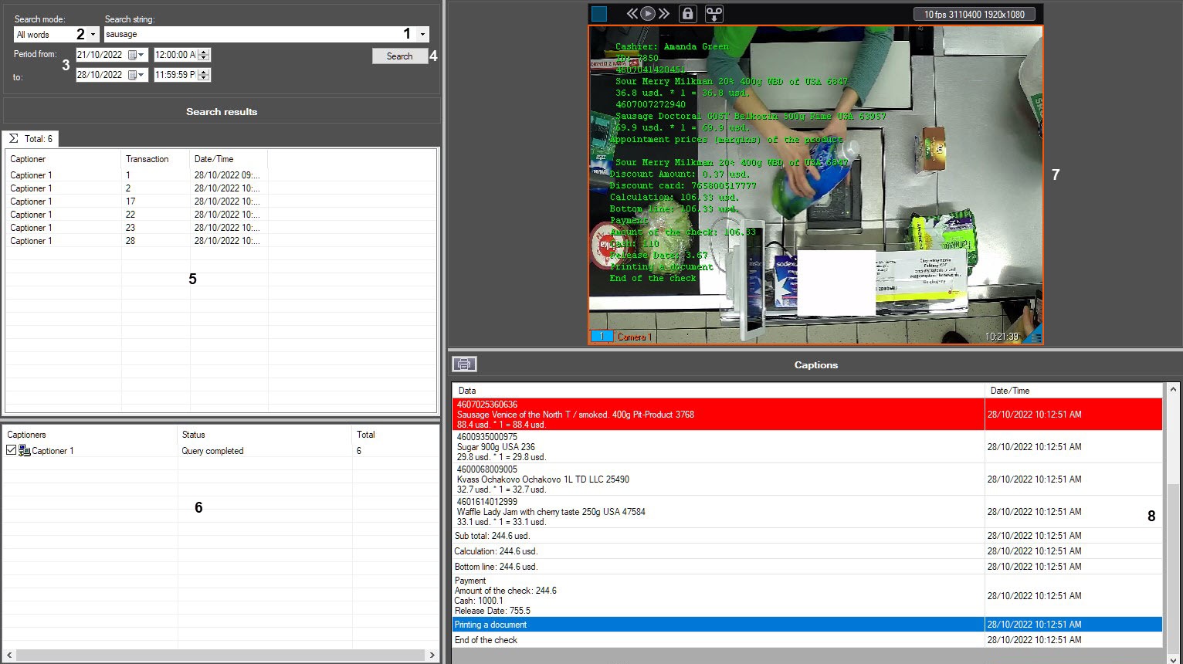Click the Camera 1 label on video

coord(635,337)
